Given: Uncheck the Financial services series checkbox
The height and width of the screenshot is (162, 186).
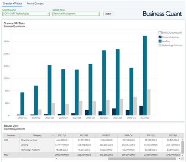Looking at the screenshot, I should point(160,37).
